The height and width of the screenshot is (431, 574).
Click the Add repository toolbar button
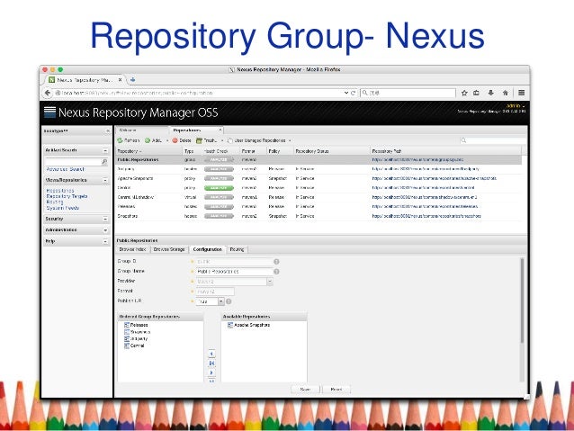tap(154, 140)
